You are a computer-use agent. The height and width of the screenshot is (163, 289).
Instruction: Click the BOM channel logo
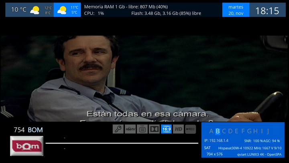pyautogui.click(x=27, y=146)
